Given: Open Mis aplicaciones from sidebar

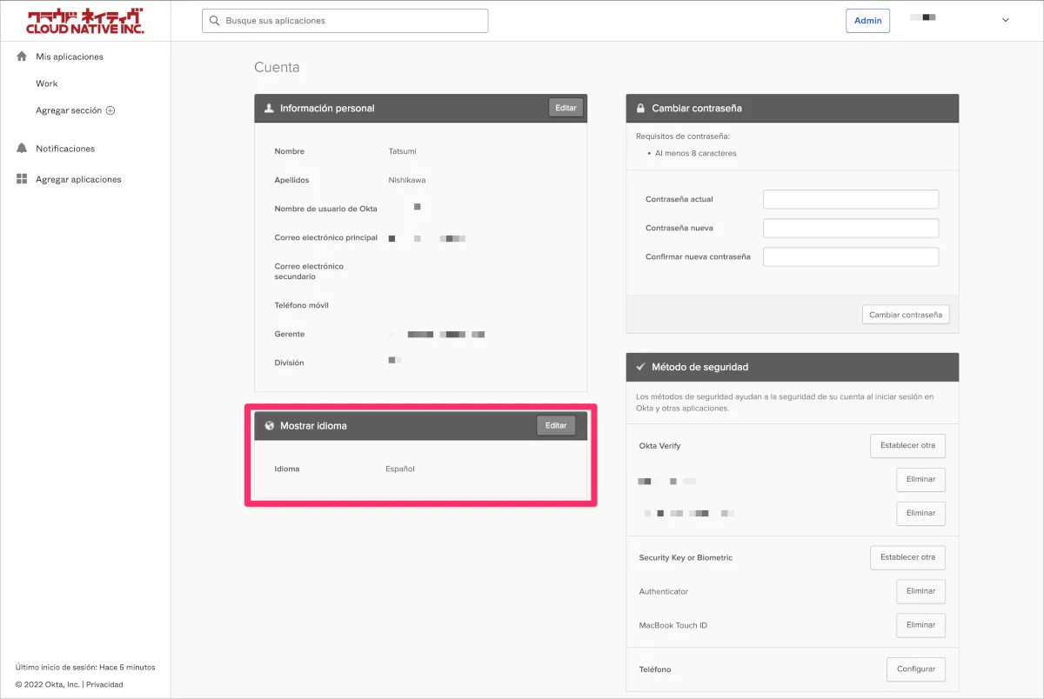Looking at the screenshot, I should 70,57.
